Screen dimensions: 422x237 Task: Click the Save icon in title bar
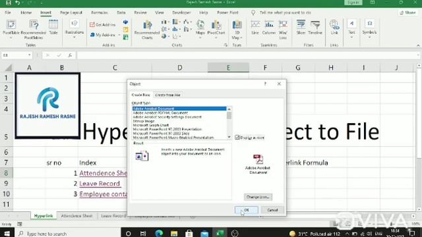9,3
